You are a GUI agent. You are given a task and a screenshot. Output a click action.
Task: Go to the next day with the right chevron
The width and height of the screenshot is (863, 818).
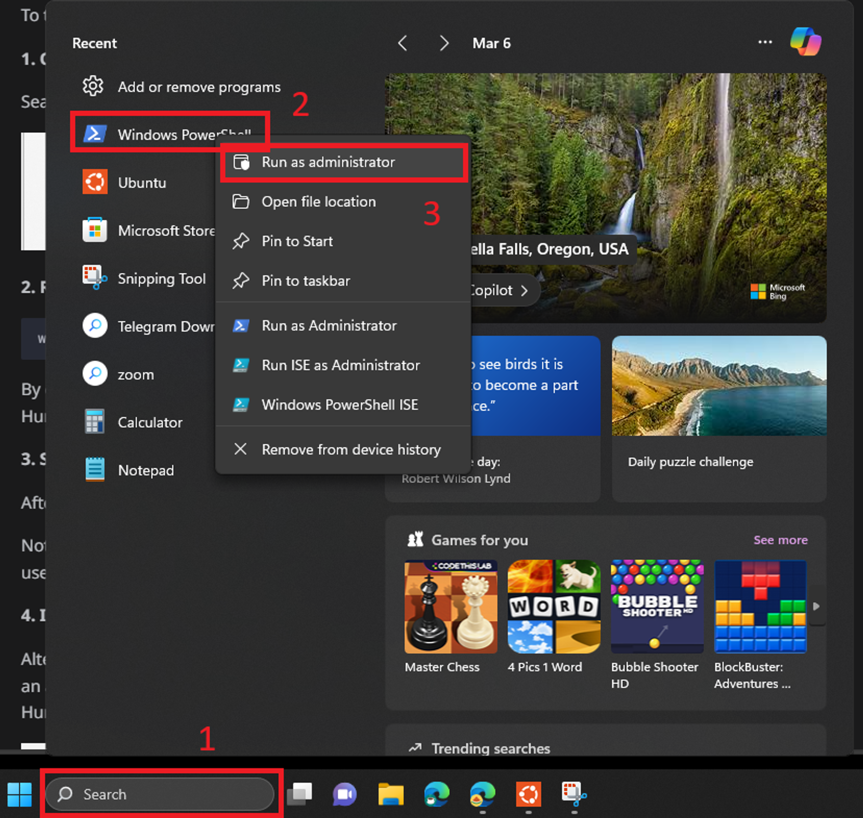(443, 43)
